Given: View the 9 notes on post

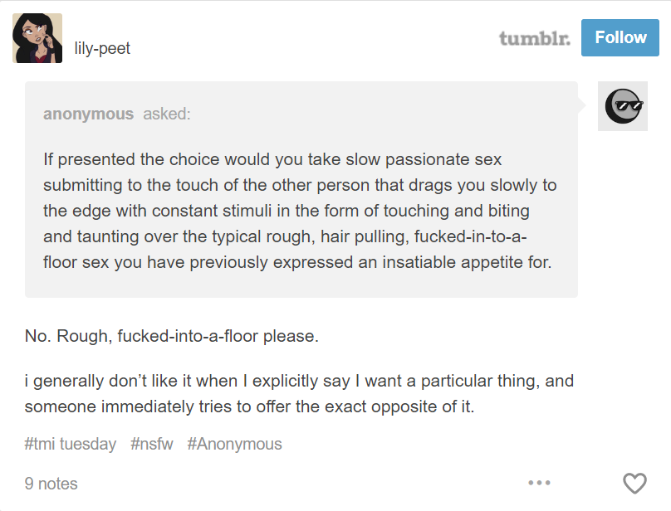Looking at the screenshot, I should click(51, 484).
